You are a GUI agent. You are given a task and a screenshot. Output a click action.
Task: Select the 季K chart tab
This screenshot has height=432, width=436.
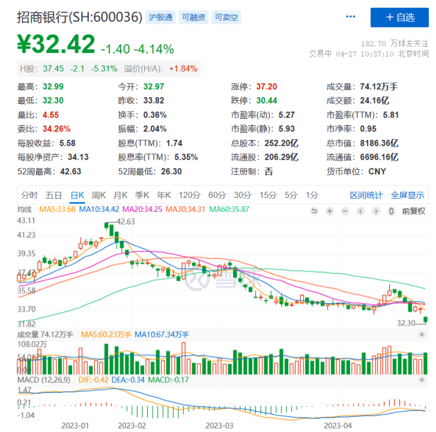[x=142, y=196]
